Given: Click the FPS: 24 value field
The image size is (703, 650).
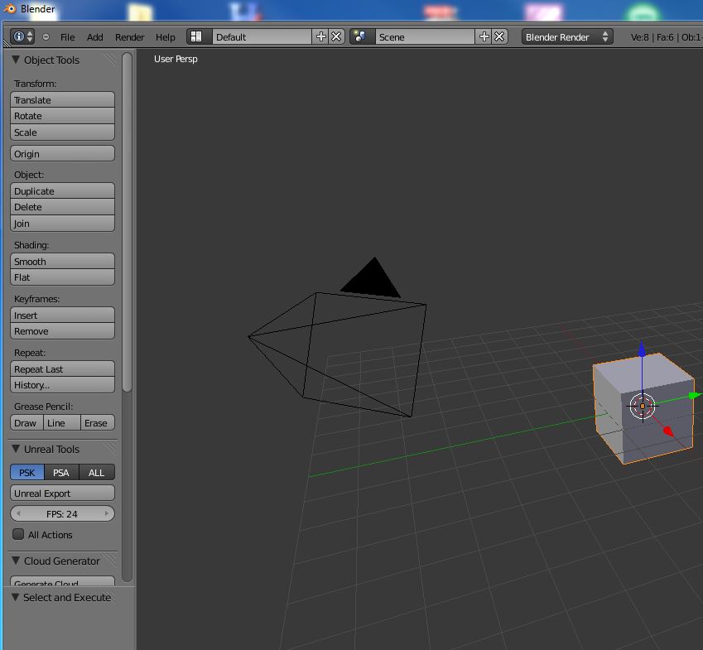Looking at the screenshot, I should tap(62, 513).
